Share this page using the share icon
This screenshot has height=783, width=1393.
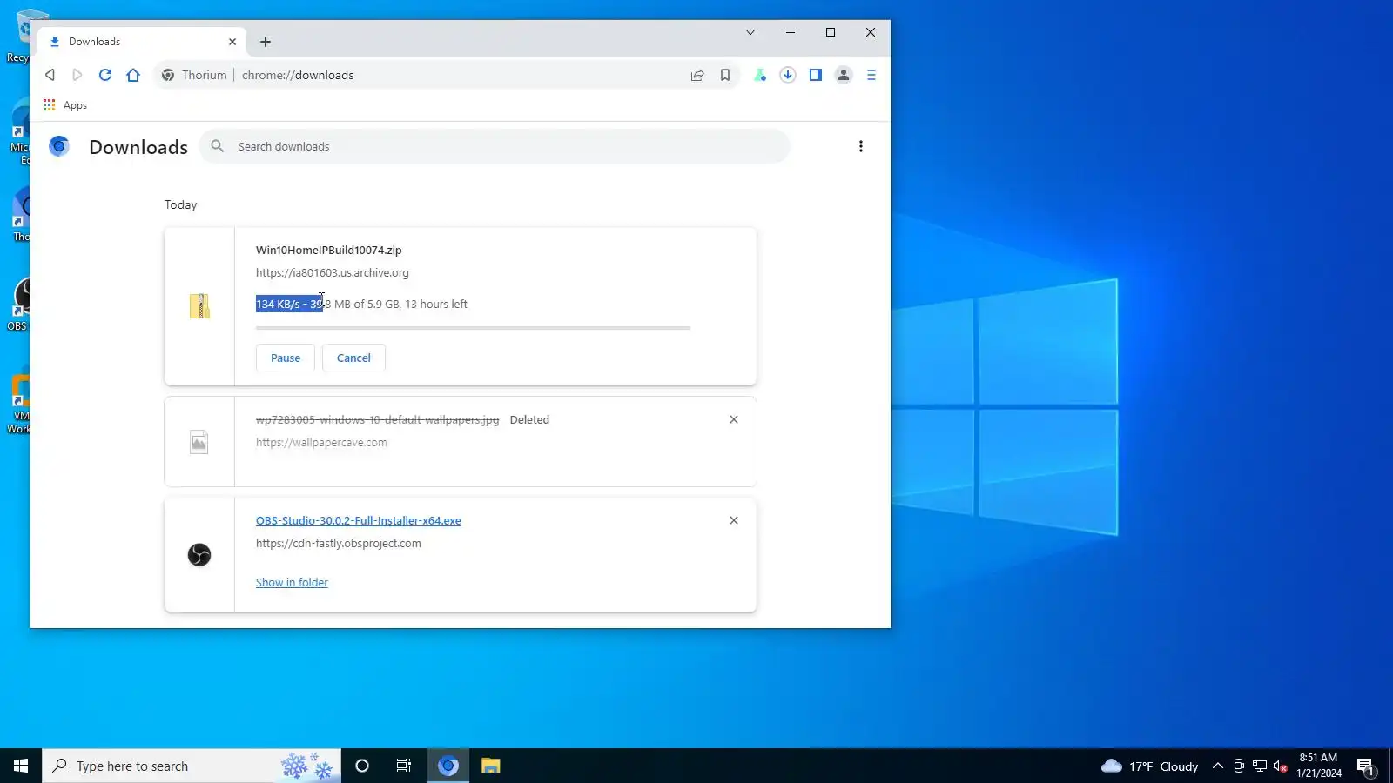click(697, 75)
